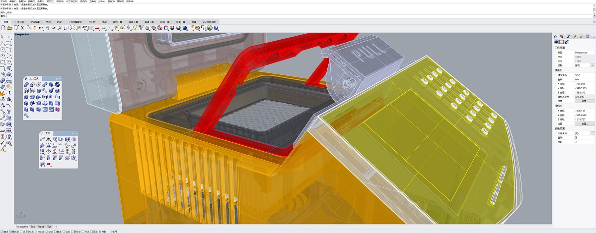
Task: Click the Open file folder icon
Action: pyautogui.click(x=9, y=28)
